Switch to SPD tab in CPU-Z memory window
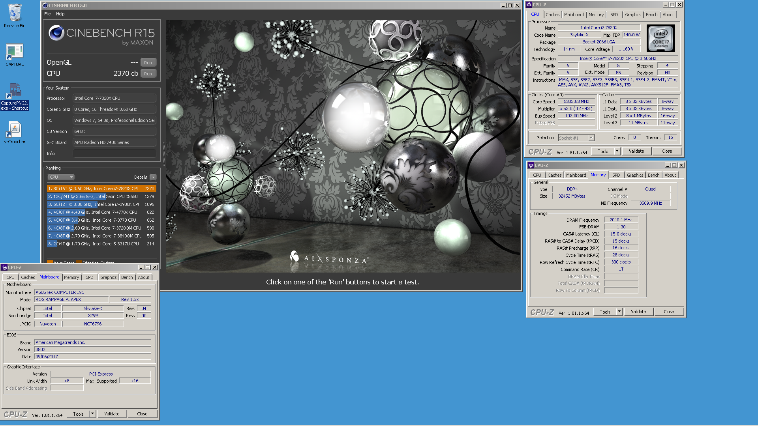Image resolution: width=758 pixels, height=426 pixels. pyautogui.click(x=616, y=175)
